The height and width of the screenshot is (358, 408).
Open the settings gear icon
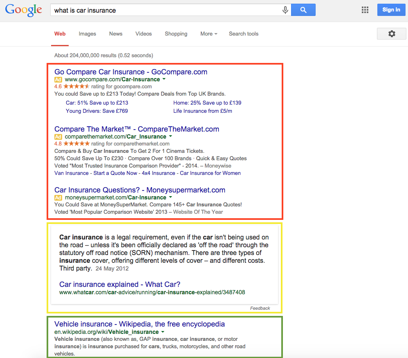click(391, 34)
